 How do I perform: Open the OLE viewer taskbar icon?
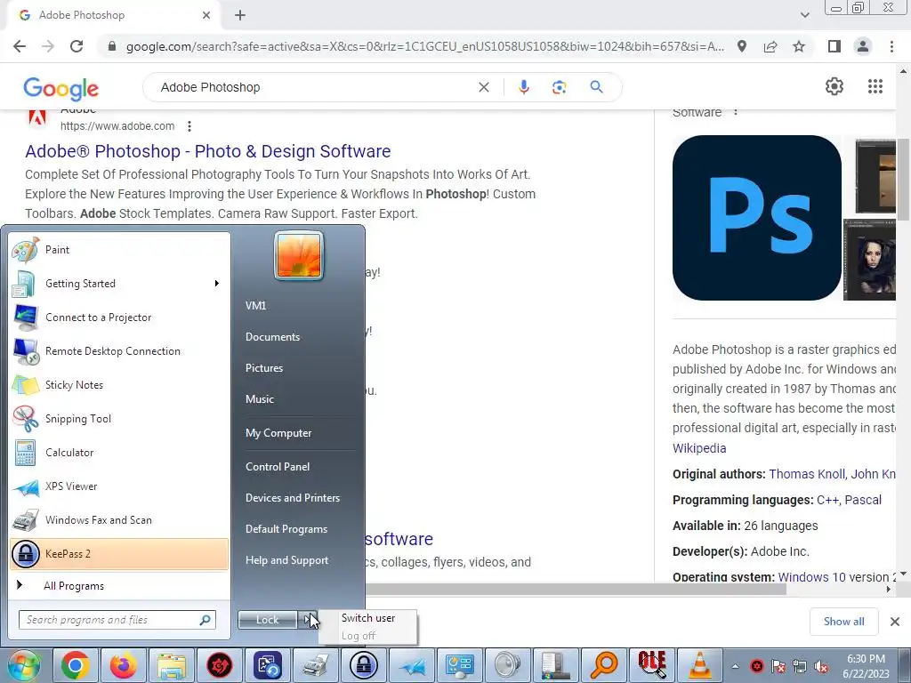click(x=652, y=665)
